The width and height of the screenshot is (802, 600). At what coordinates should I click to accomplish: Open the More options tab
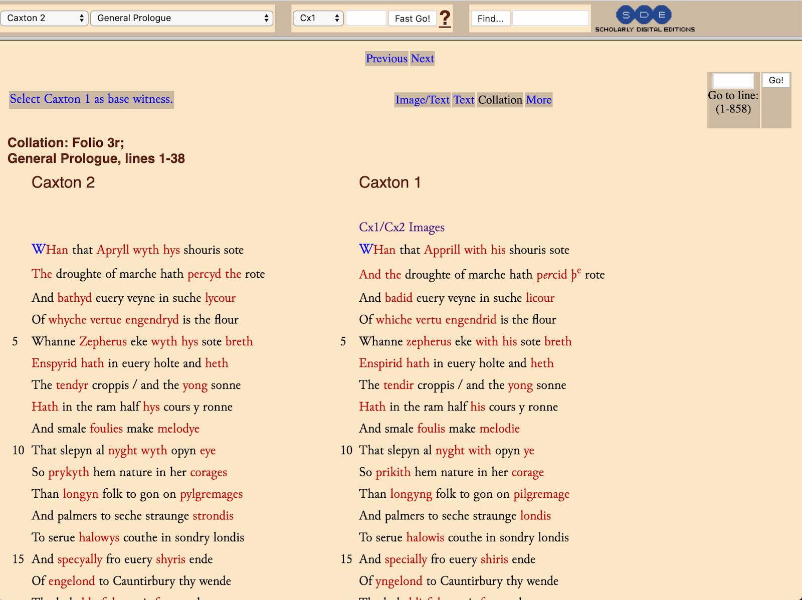point(539,100)
